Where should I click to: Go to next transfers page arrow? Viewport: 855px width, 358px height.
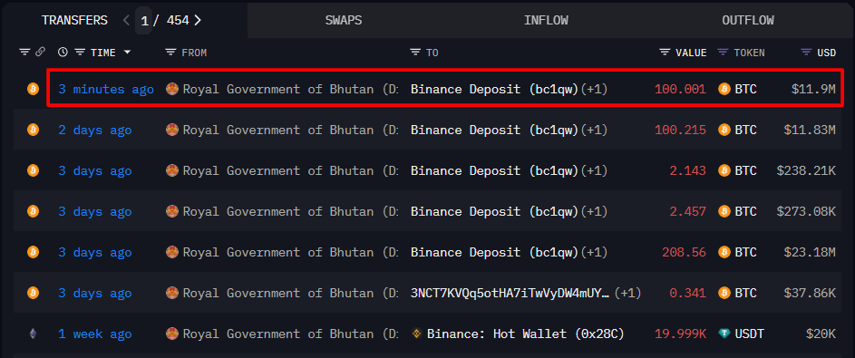coord(198,21)
